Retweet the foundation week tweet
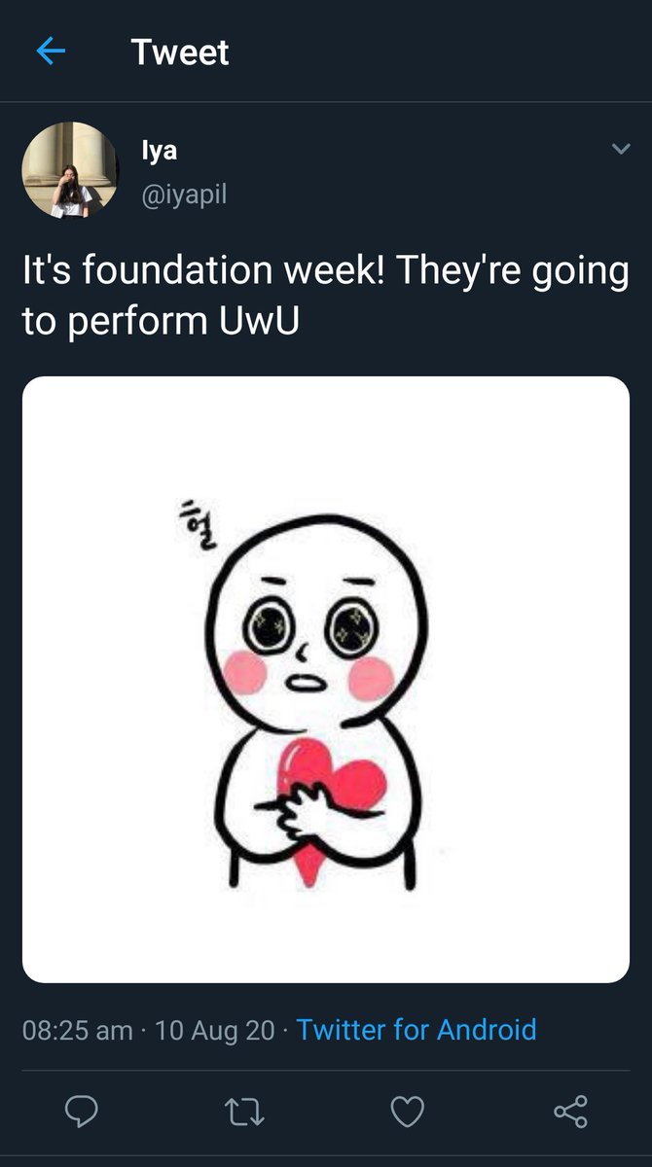 [x=244, y=1110]
